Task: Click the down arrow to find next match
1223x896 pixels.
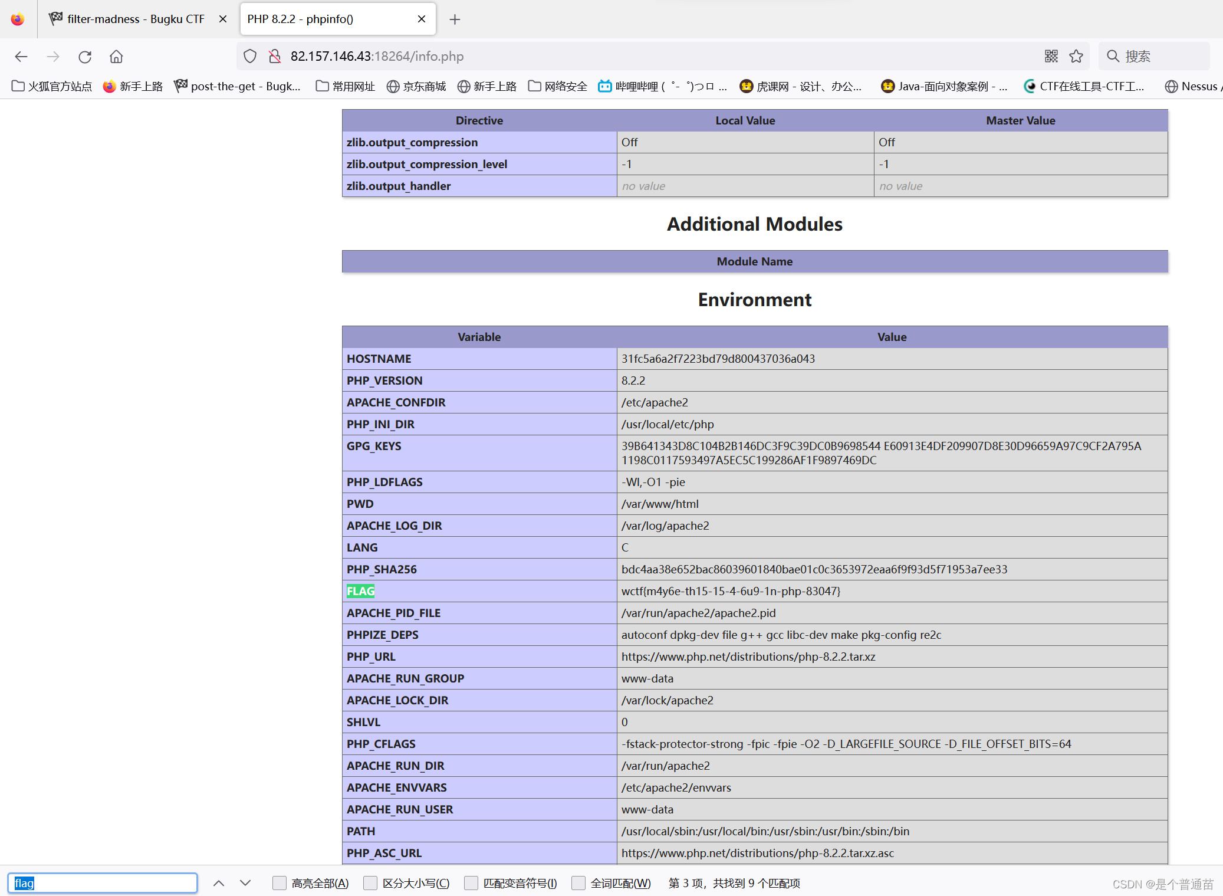Action: [245, 883]
